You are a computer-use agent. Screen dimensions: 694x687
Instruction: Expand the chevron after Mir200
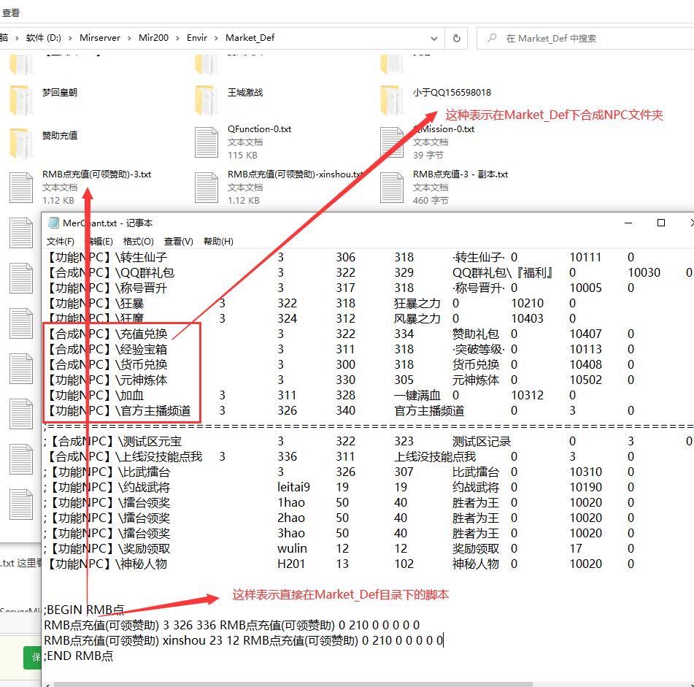pos(177,39)
